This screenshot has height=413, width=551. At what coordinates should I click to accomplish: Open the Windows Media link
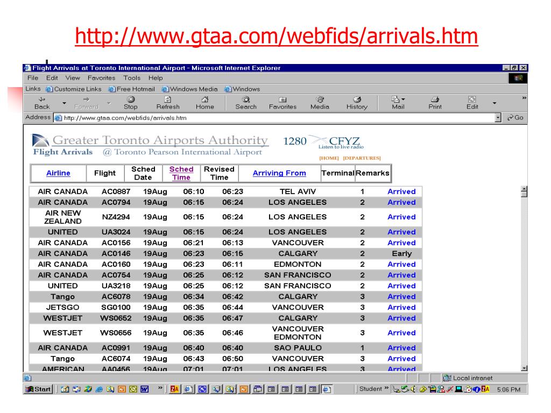pyautogui.click(x=190, y=89)
